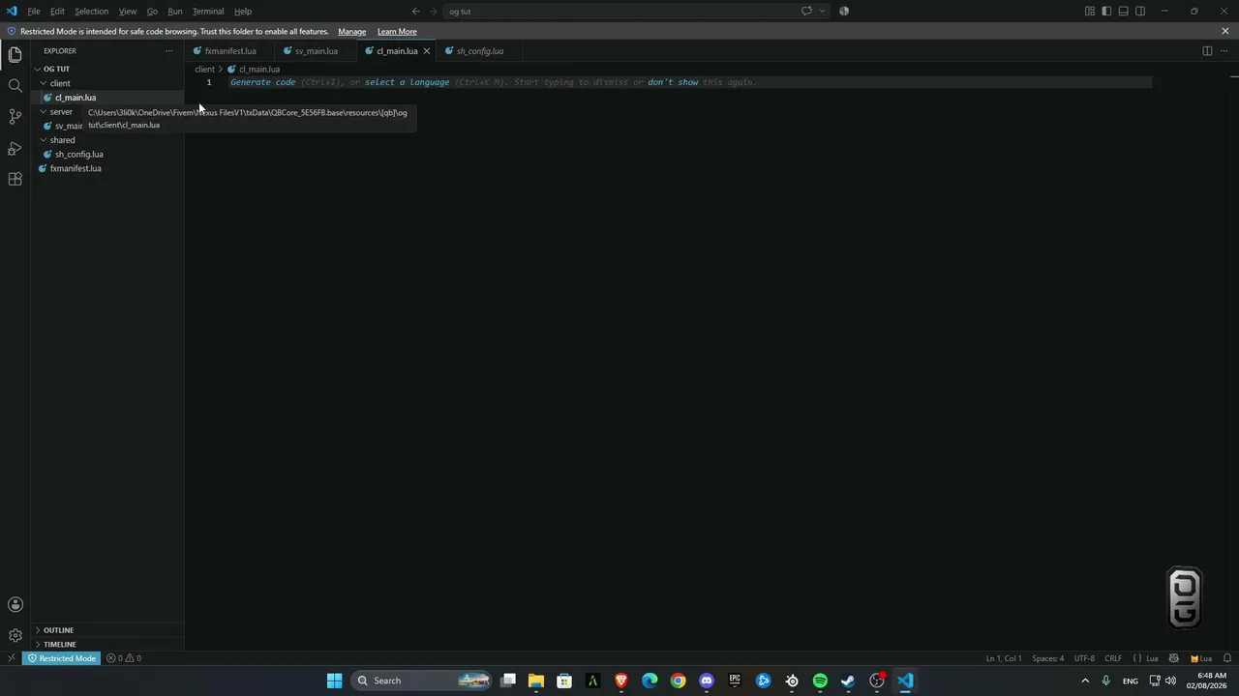Switch to the sh_config.lua tab

479,51
